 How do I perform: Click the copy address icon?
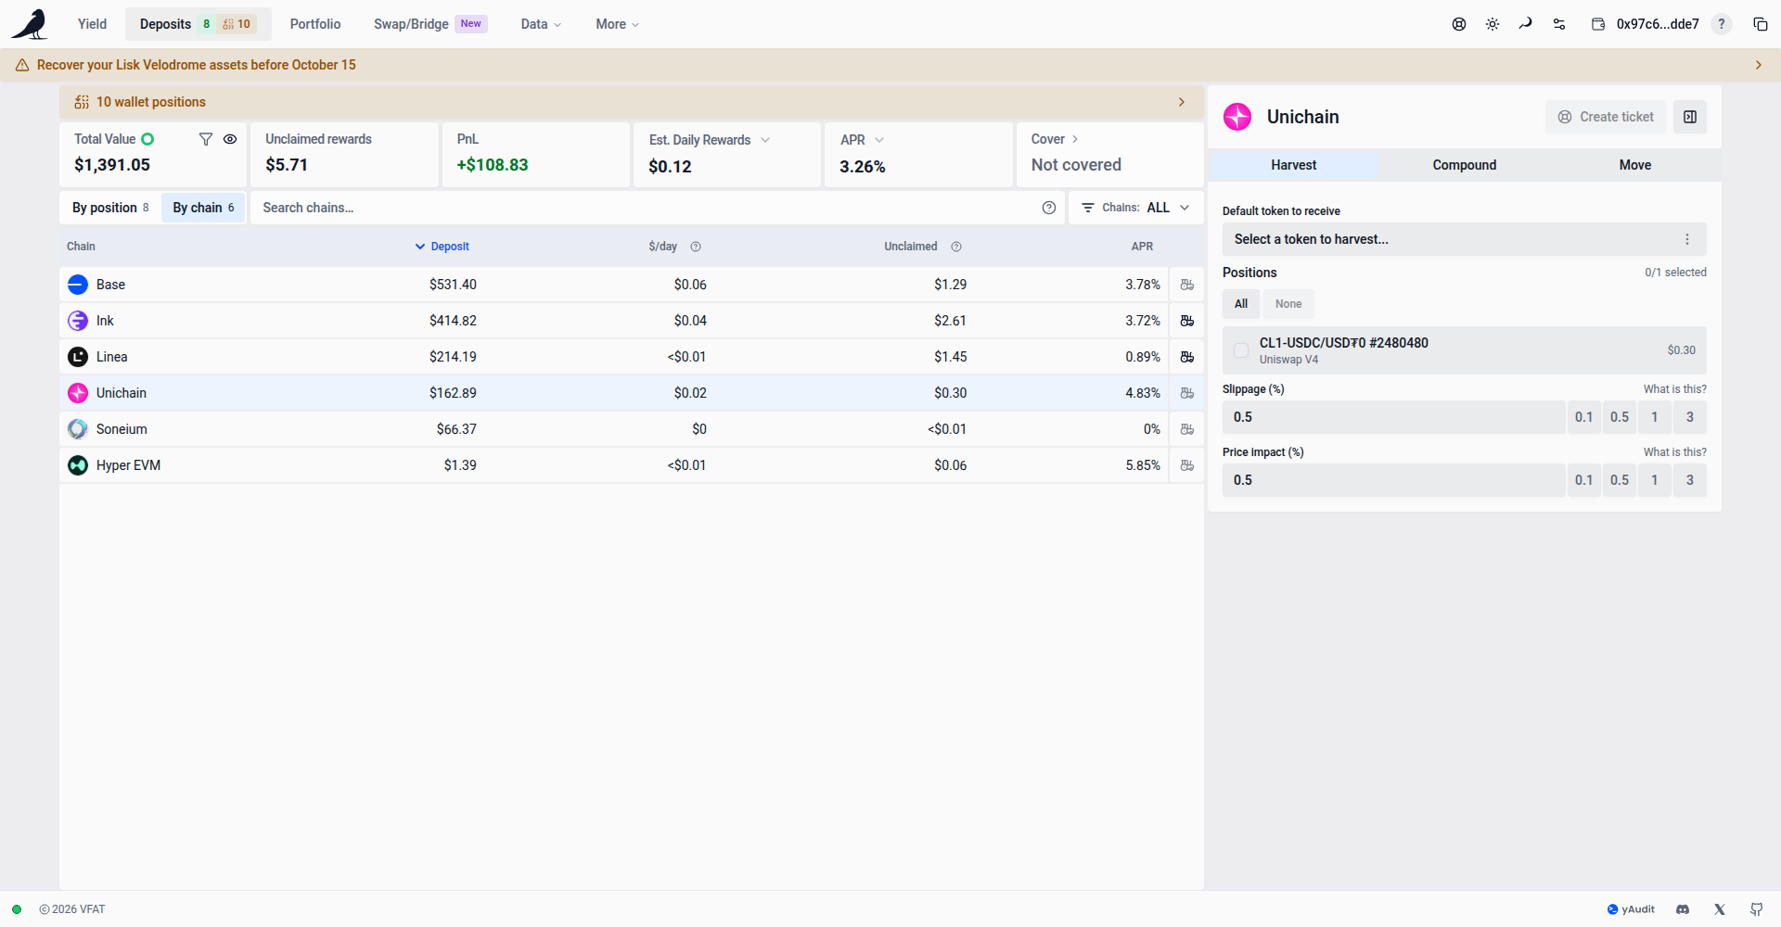click(x=1760, y=24)
